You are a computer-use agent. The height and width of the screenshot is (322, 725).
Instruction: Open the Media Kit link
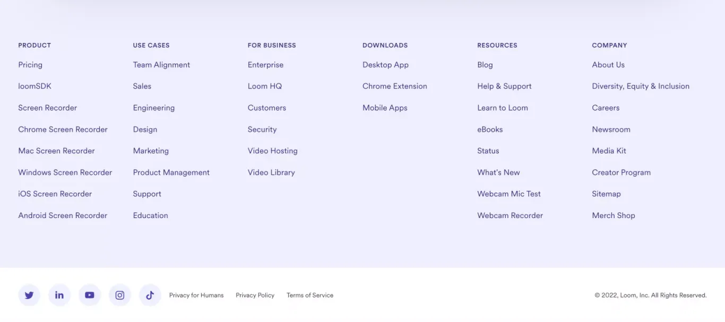pyautogui.click(x=609, y=151)
